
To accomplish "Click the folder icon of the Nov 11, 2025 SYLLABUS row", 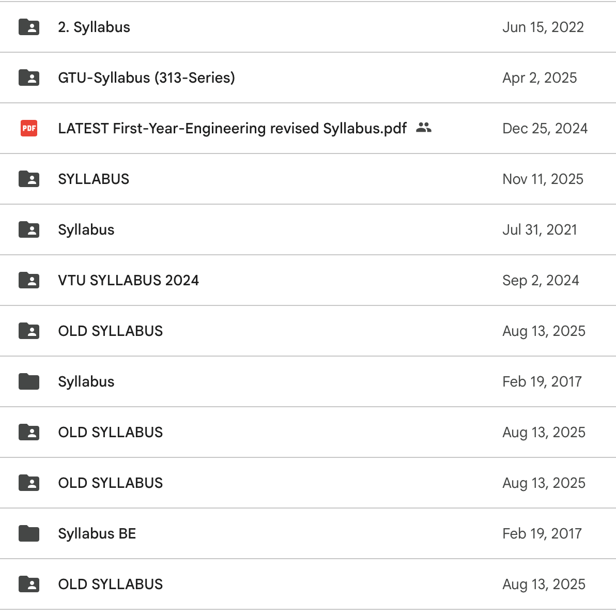I will [29, 179].
